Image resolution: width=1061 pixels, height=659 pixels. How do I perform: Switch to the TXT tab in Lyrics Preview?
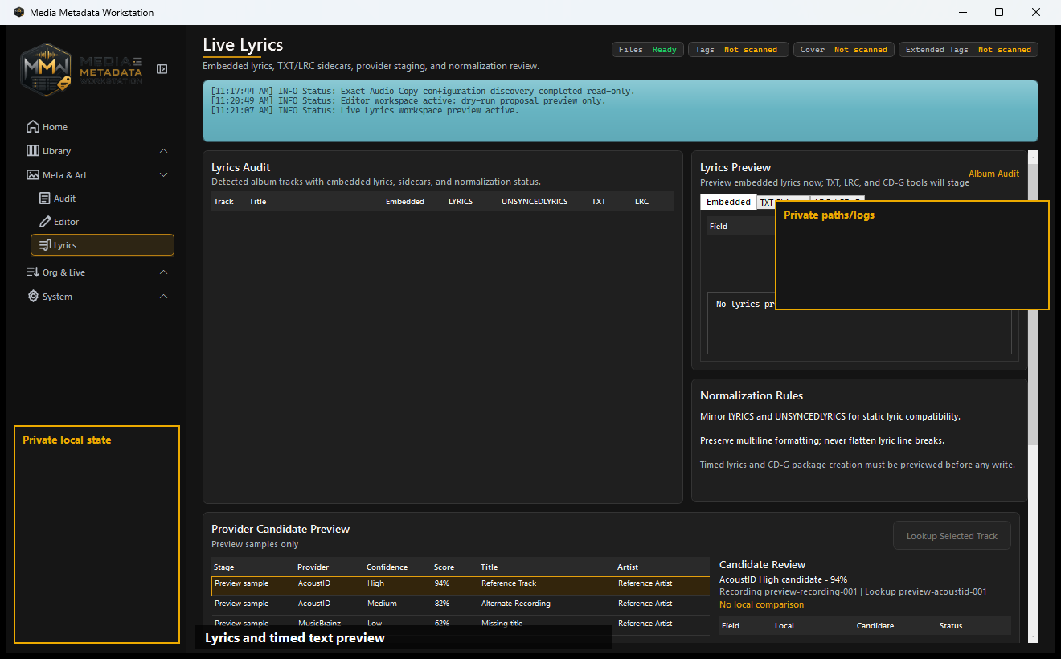(x=767, y=203)
